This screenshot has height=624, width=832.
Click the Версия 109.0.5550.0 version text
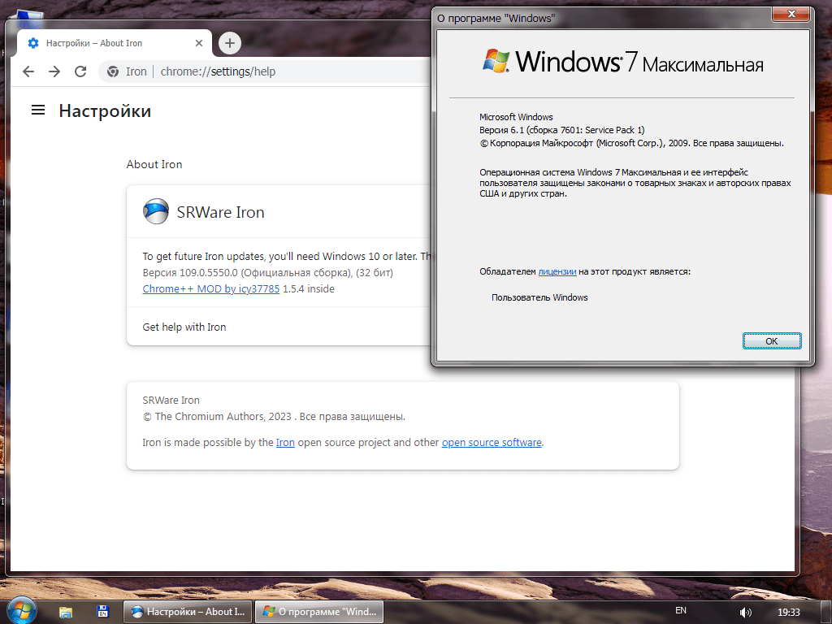(x=267, y=273)
